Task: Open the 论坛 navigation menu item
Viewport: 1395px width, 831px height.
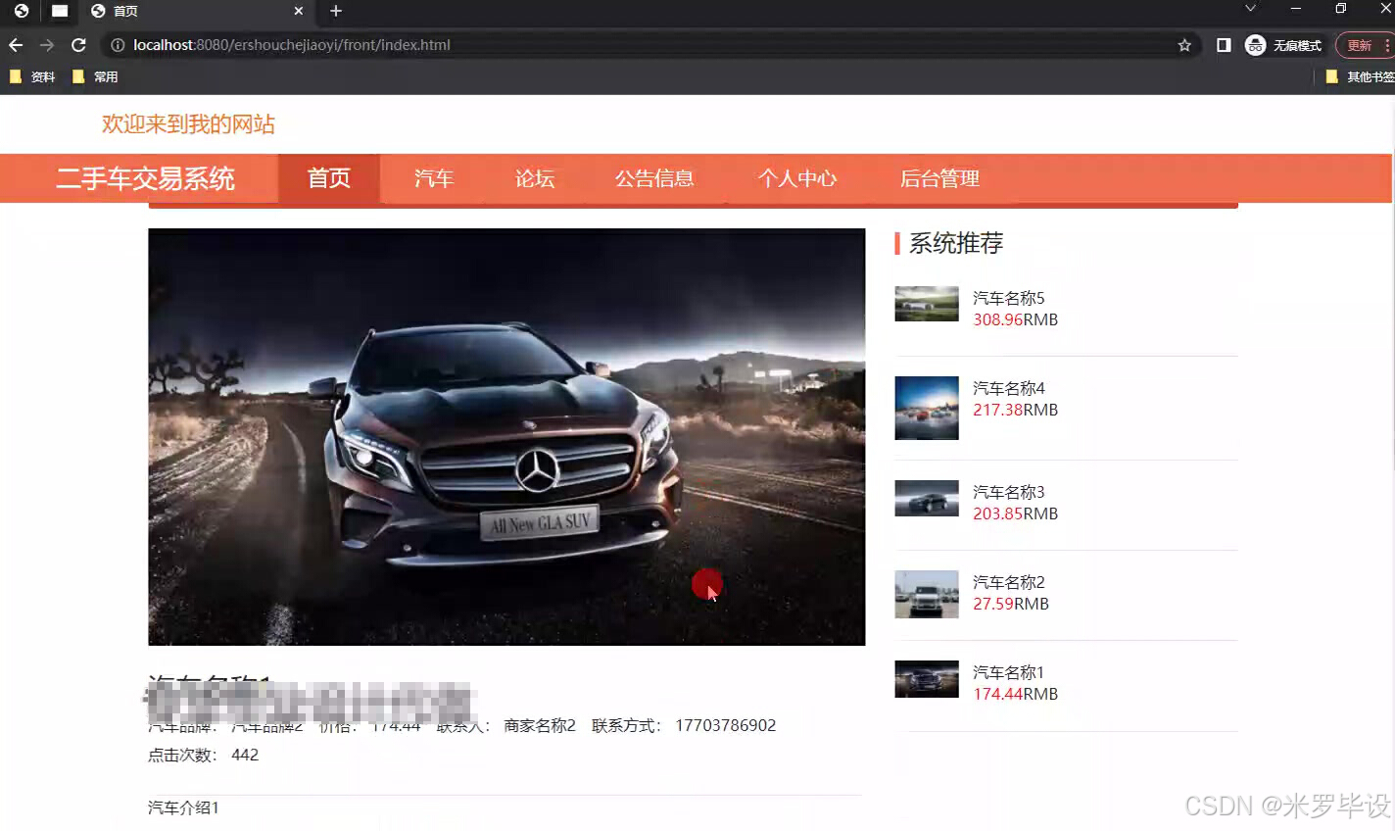Action: point(535,178)
